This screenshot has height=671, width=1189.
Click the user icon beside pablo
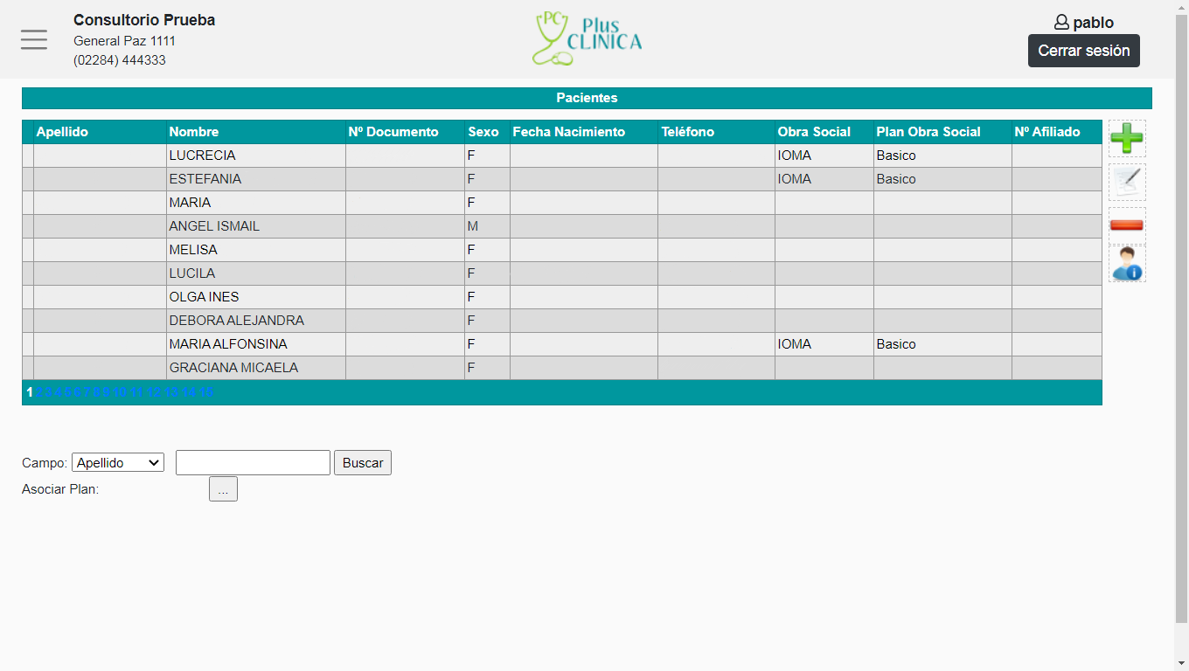tap(1061, 23)
